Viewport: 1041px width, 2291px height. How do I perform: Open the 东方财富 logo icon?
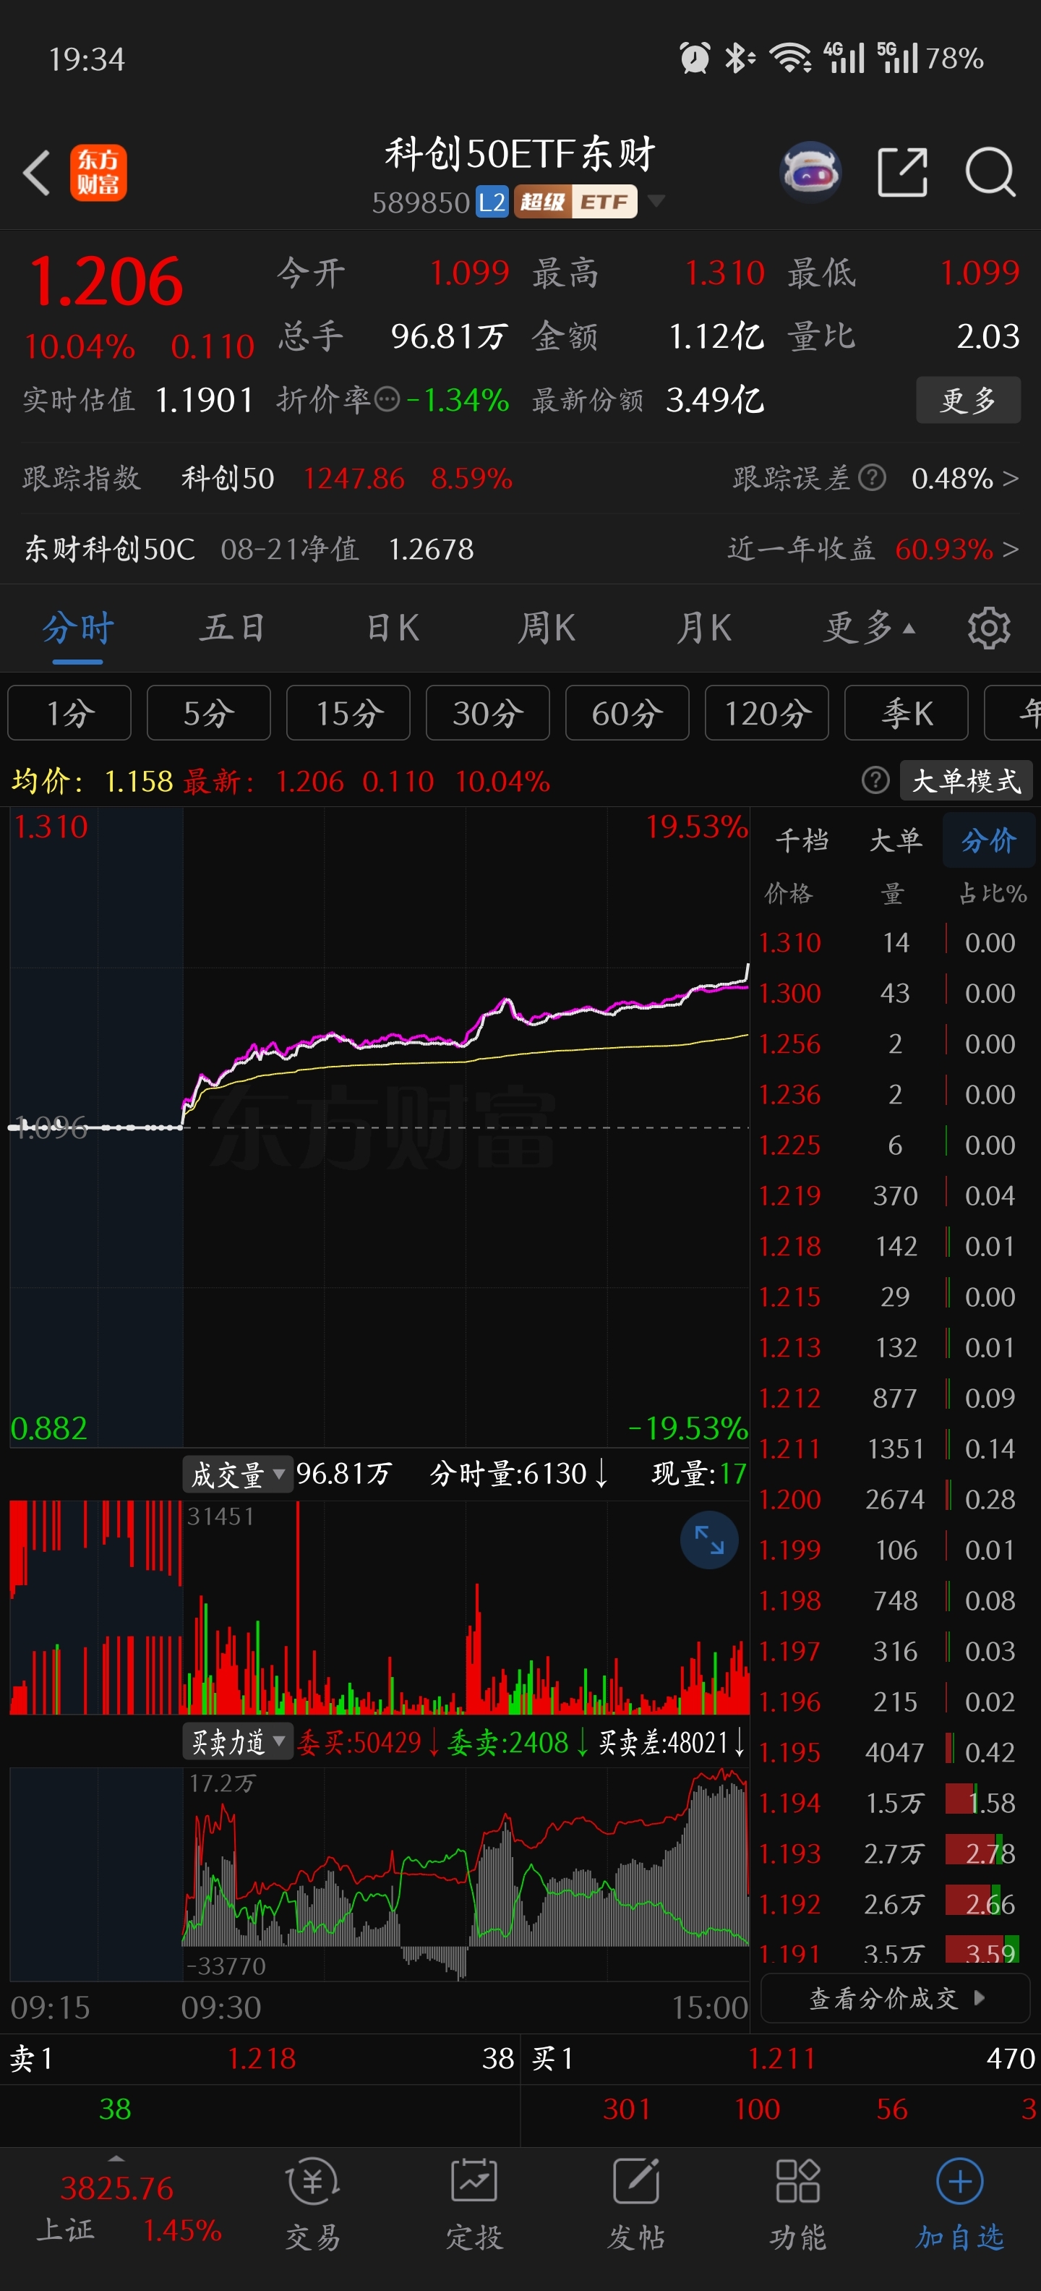coord(98,173)
